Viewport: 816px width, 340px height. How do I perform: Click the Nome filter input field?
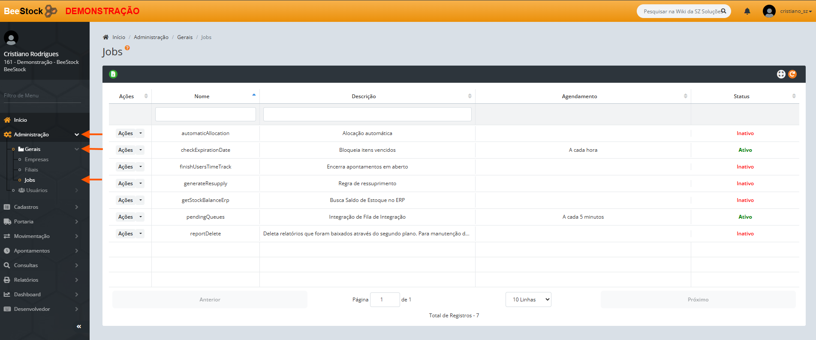pos(205,114)
